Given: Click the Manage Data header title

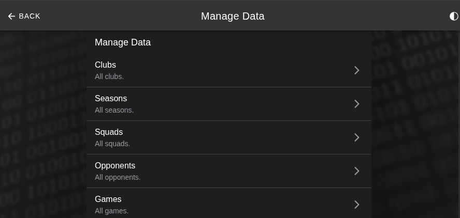Looking at the screenshot, I should 233,16.
